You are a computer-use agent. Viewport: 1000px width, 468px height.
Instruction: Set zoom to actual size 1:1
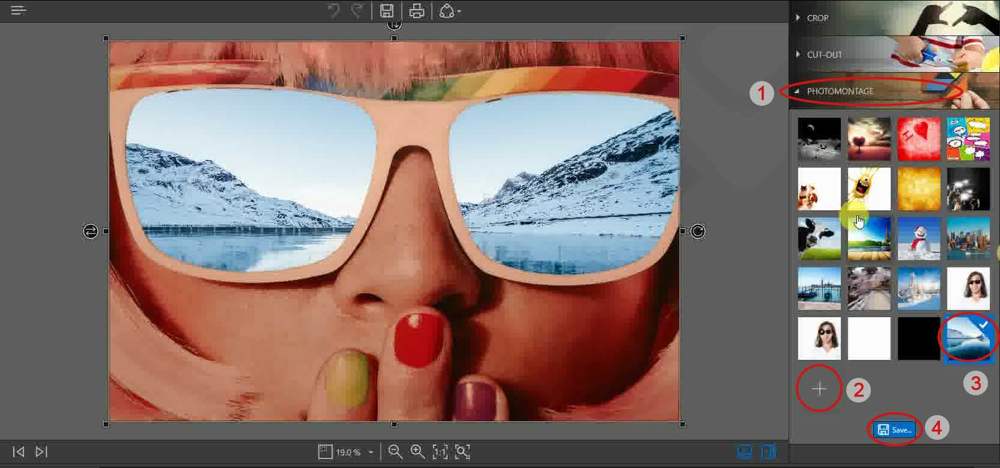(x=440, y=451)
